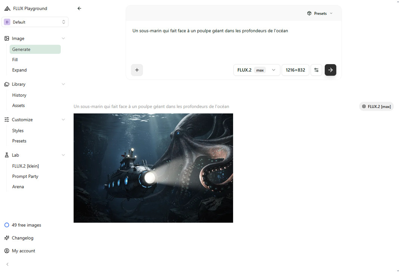Open generation settings sliders icon

(x=316, y=70)
